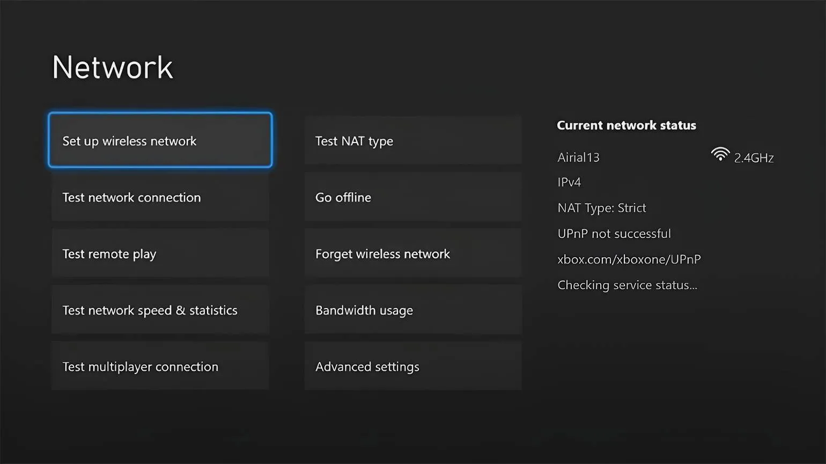Select Forget wireless network
This screenshot has width=826, height=464.
(x=412, y=253)
